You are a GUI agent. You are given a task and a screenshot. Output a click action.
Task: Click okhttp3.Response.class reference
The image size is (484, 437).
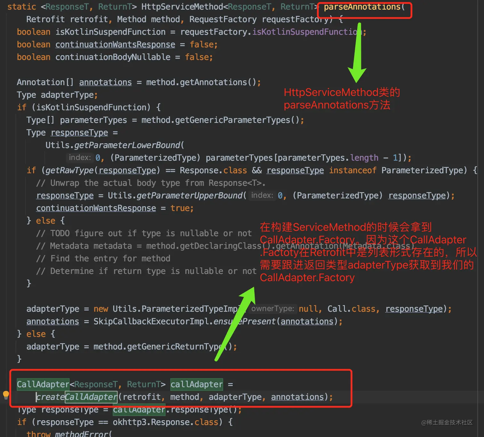[x=165, y=422]
